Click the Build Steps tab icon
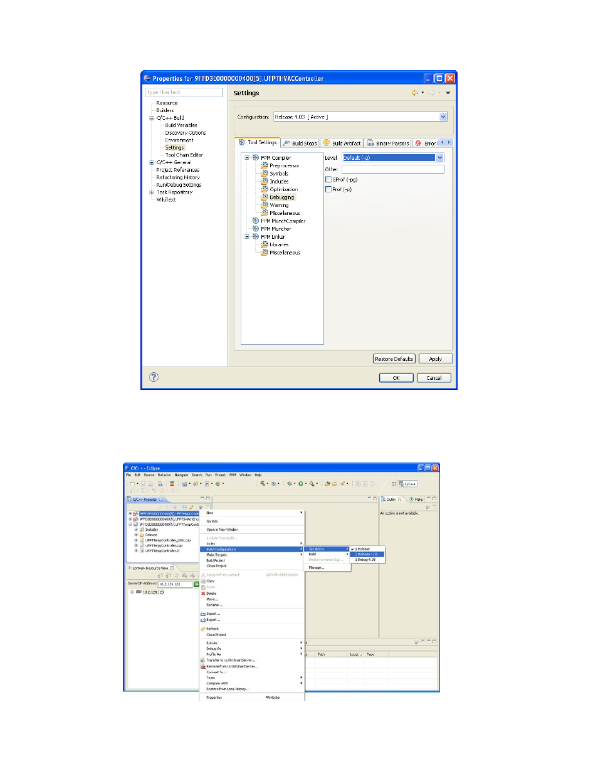The height and width of the screenshot is (774, 598). coord(286,143)
